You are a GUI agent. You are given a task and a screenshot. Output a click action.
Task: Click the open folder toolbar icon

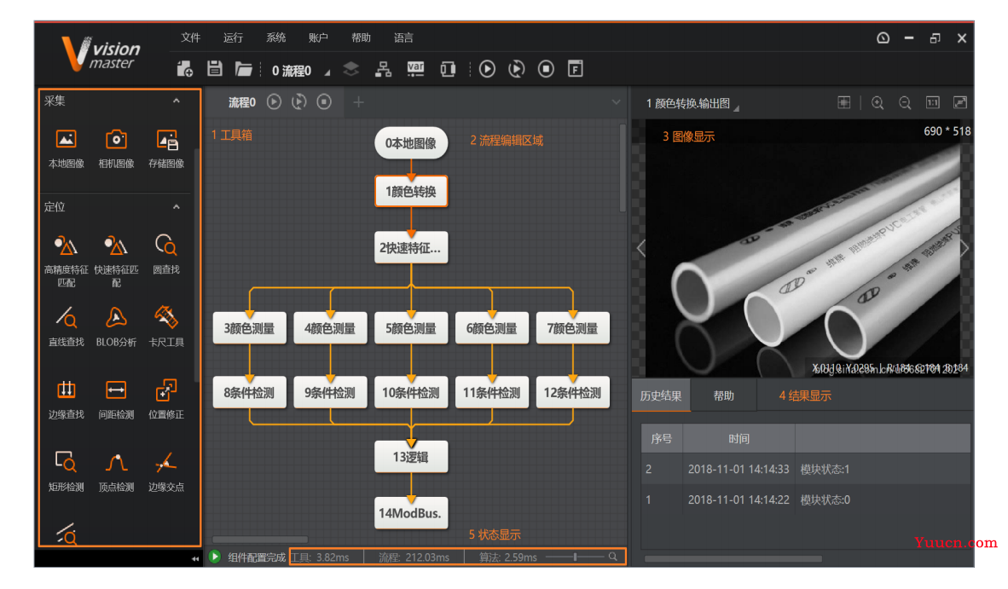244,69
